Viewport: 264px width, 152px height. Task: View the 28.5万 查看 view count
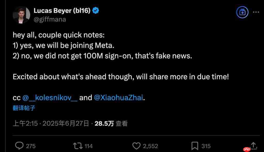[x=111, y=123]
